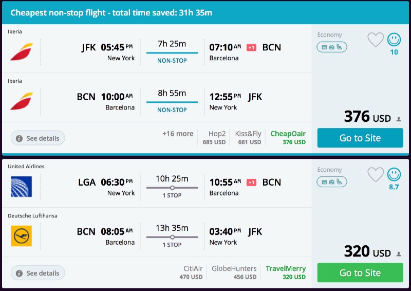The image size is (411, 291).
Task: Click the United Airlines globe logo
Action: pos(21,187)
